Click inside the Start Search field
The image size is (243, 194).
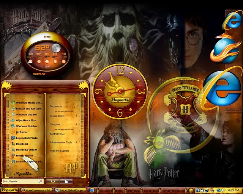(x=19, y=181)
